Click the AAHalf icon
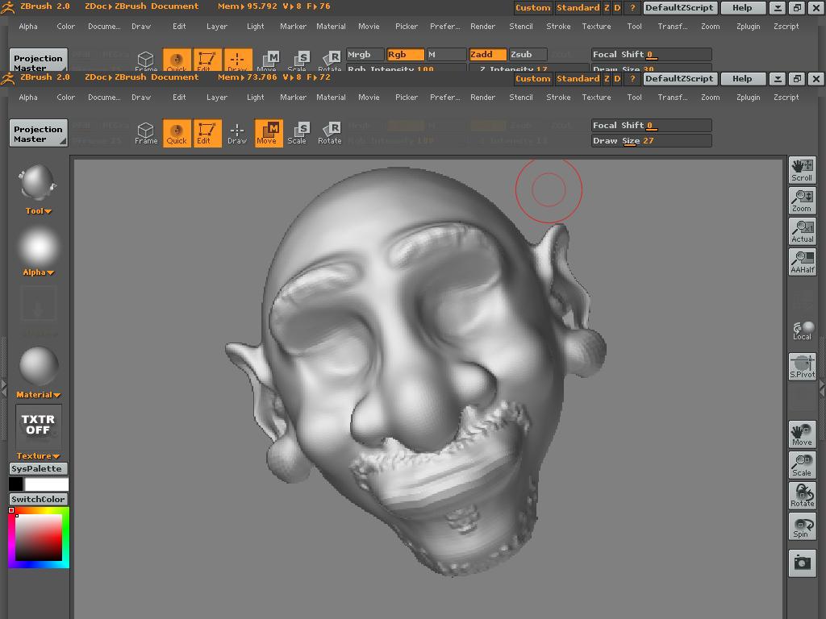 click(803, 262)
